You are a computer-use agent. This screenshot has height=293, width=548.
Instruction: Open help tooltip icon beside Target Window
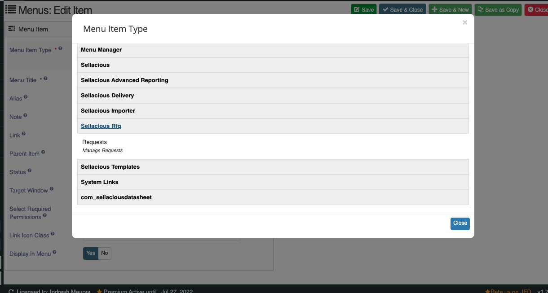52,189
